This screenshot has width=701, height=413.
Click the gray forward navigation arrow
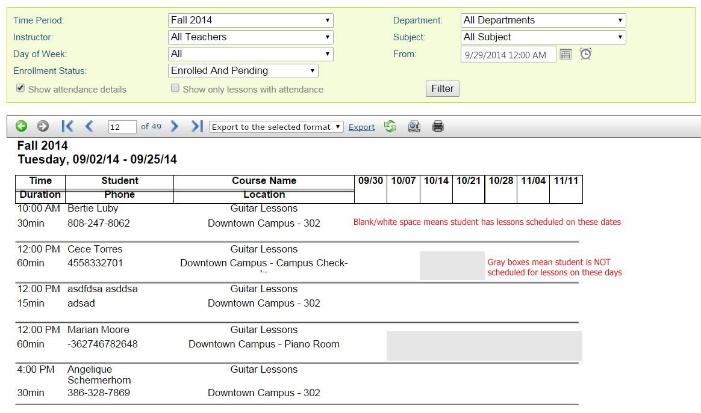coord(43,126)
